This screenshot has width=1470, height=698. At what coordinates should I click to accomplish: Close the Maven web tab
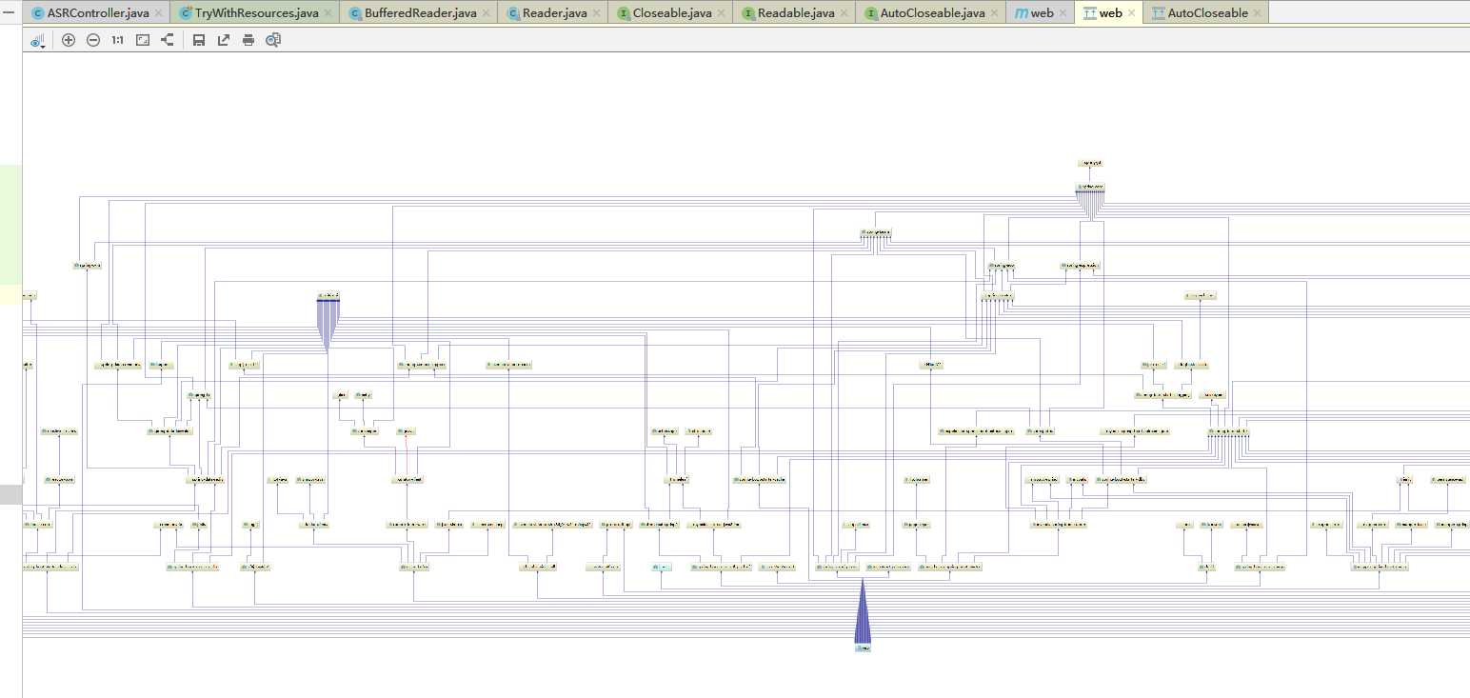1063,13
